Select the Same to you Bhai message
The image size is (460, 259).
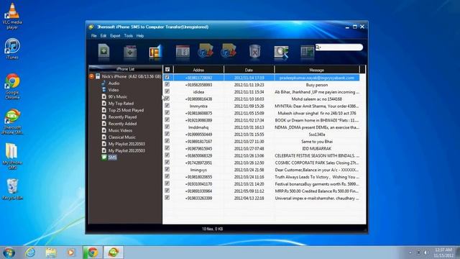pyautogui.click(x=316, y=142)
